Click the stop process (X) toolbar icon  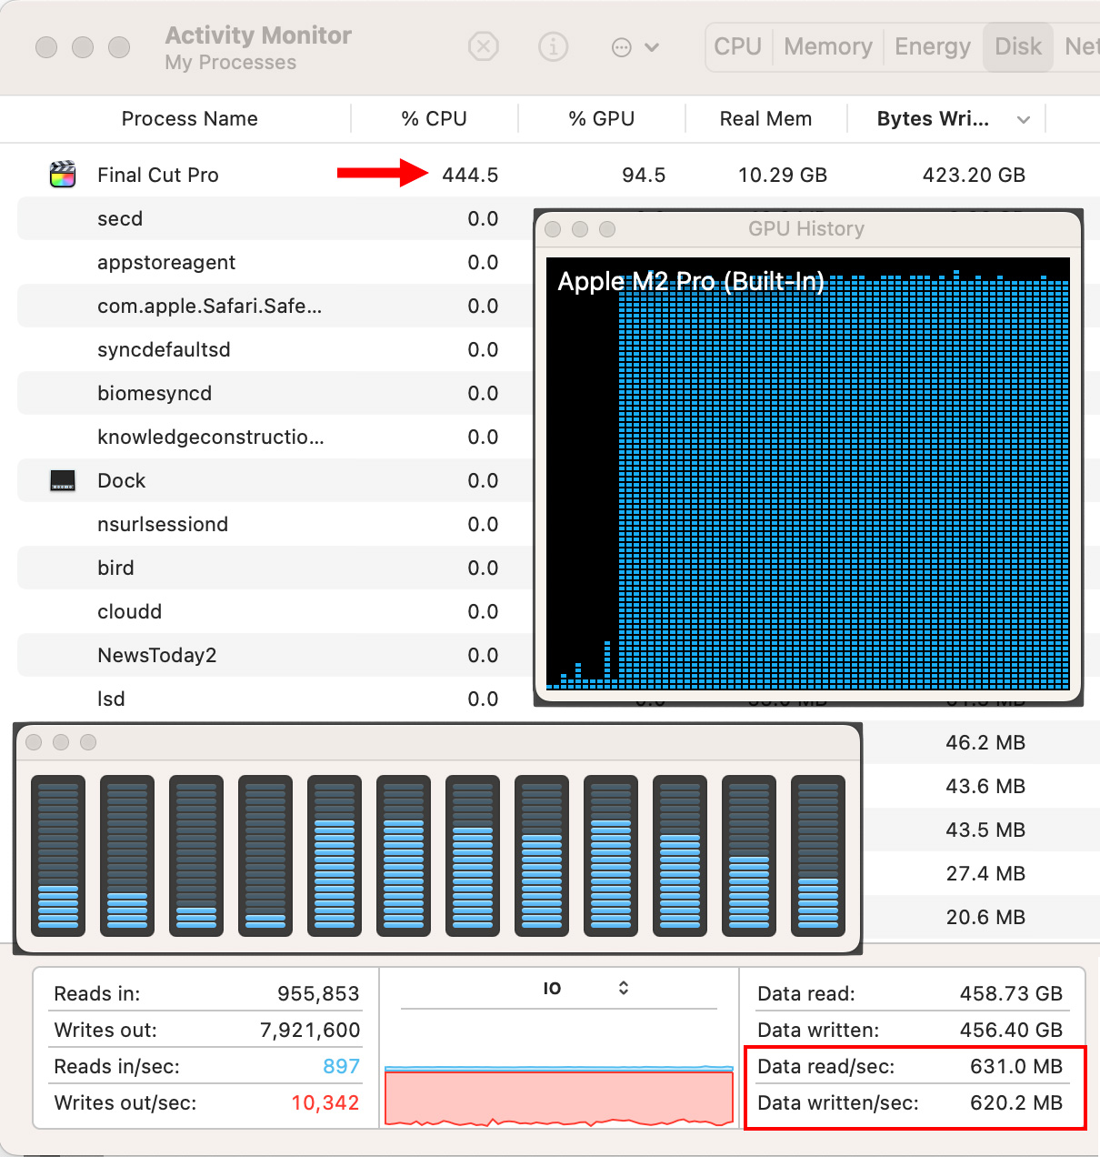pyautogui.click(x=484, y=46)
